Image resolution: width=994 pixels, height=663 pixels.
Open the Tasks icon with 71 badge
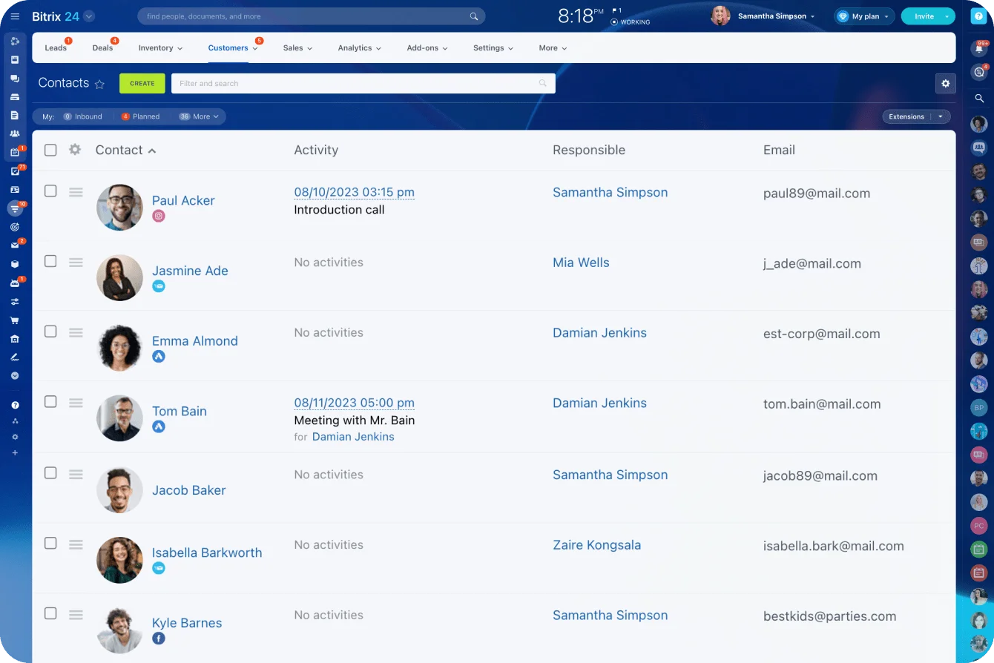tap(15, 171)
